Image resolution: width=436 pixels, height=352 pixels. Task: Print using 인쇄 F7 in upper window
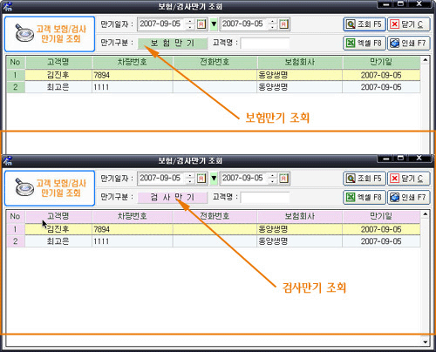click(408, 44)
